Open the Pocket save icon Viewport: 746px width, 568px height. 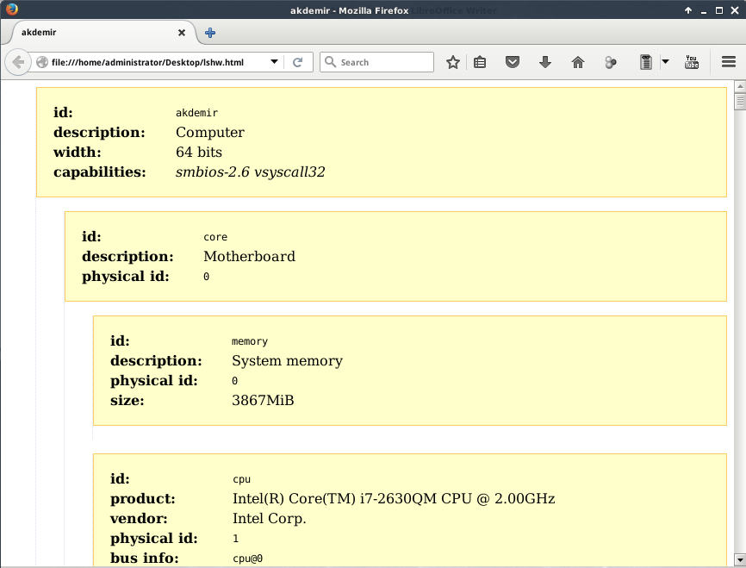[513, 62]
